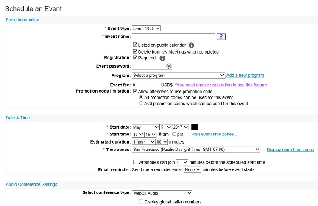Open the Start date calendar picker icon

pos(195,127)
